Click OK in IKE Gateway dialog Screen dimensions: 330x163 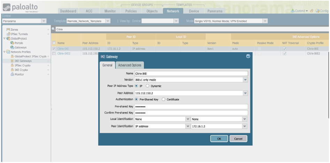pos(219,139)
